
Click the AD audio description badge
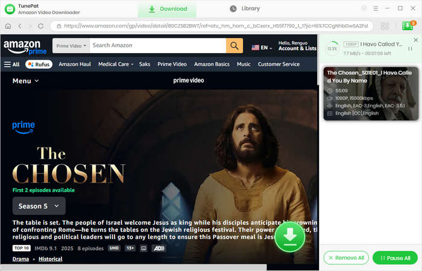tap(159, 248)
